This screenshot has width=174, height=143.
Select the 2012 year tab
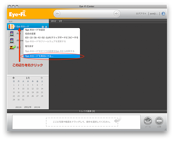tap(53, 21)
